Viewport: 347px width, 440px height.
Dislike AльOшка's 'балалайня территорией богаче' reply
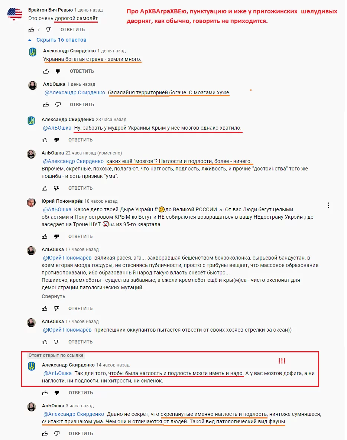click(x=58, y=105)
